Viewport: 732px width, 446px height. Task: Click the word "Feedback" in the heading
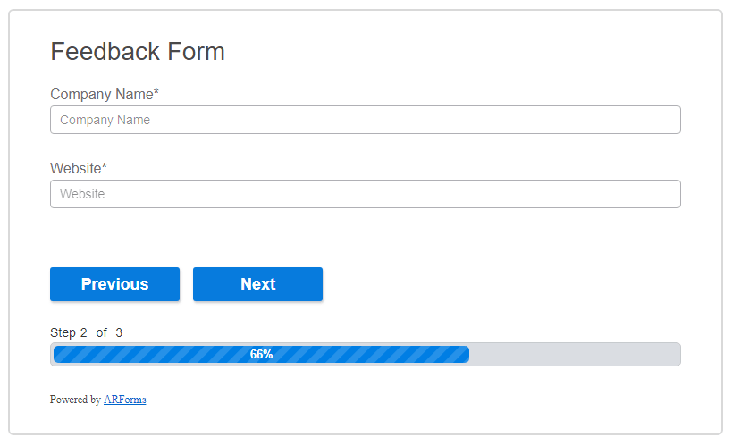[105, 52]
